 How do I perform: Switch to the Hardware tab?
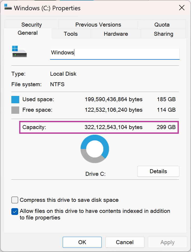(x=116, y=34)
